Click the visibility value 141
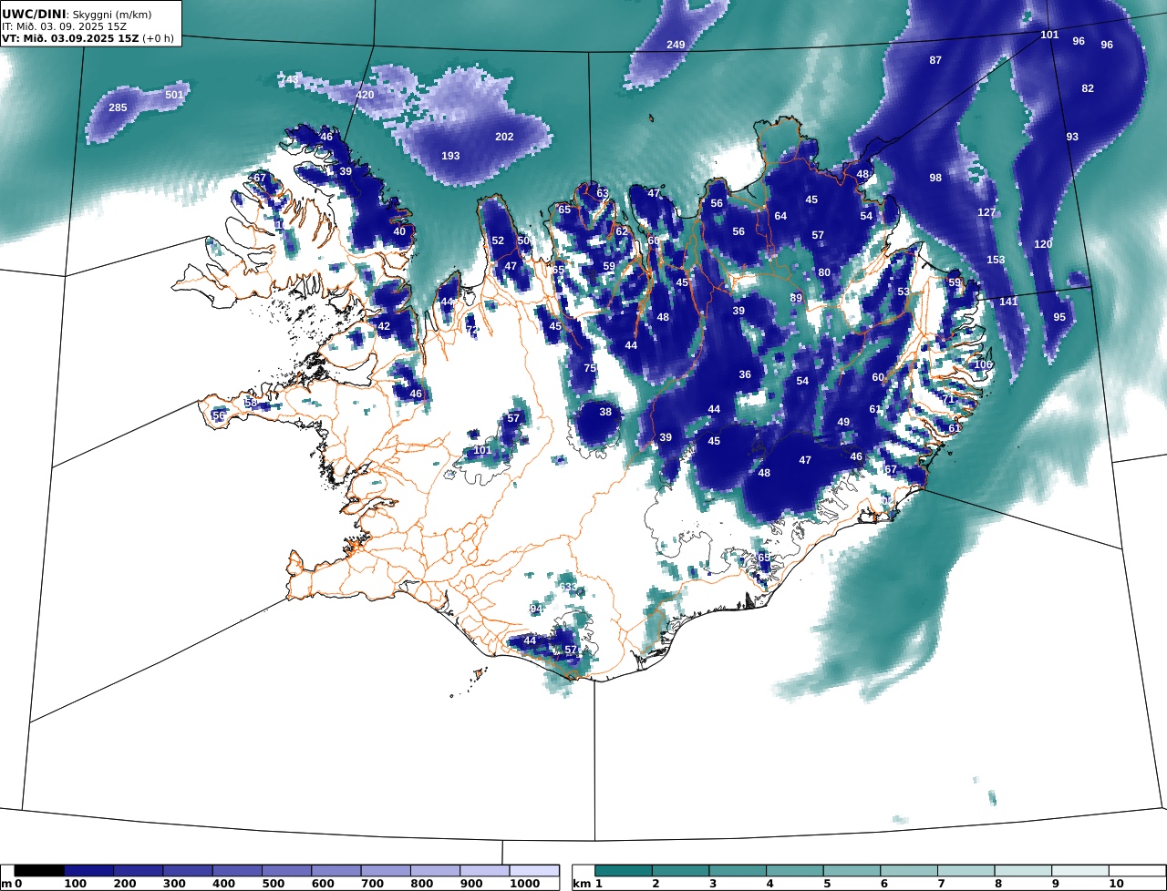 [1008, 302]
